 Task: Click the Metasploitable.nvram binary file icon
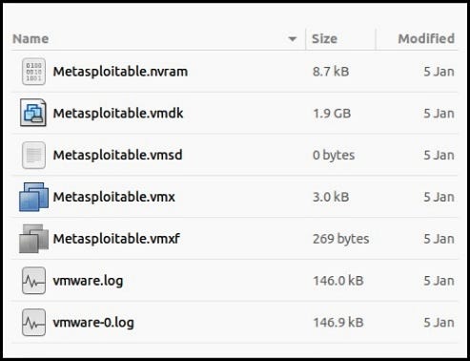[x=33, y=72]
